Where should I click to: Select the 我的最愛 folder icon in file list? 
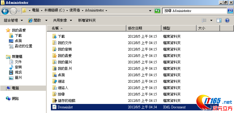click(x=54, y=56)
